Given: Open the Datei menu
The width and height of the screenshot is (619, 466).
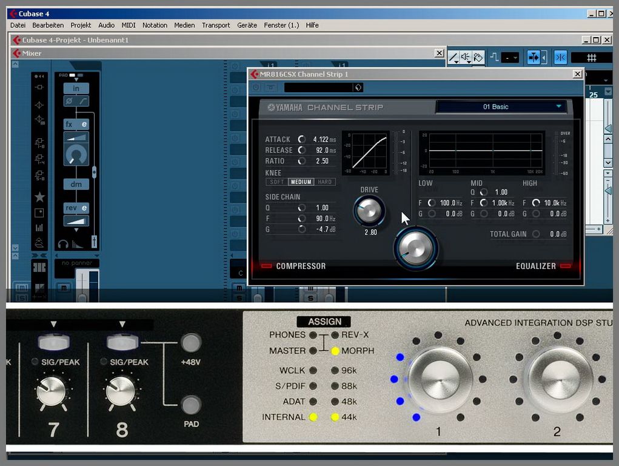Looking at the screenshot, I should coord(18,25).
